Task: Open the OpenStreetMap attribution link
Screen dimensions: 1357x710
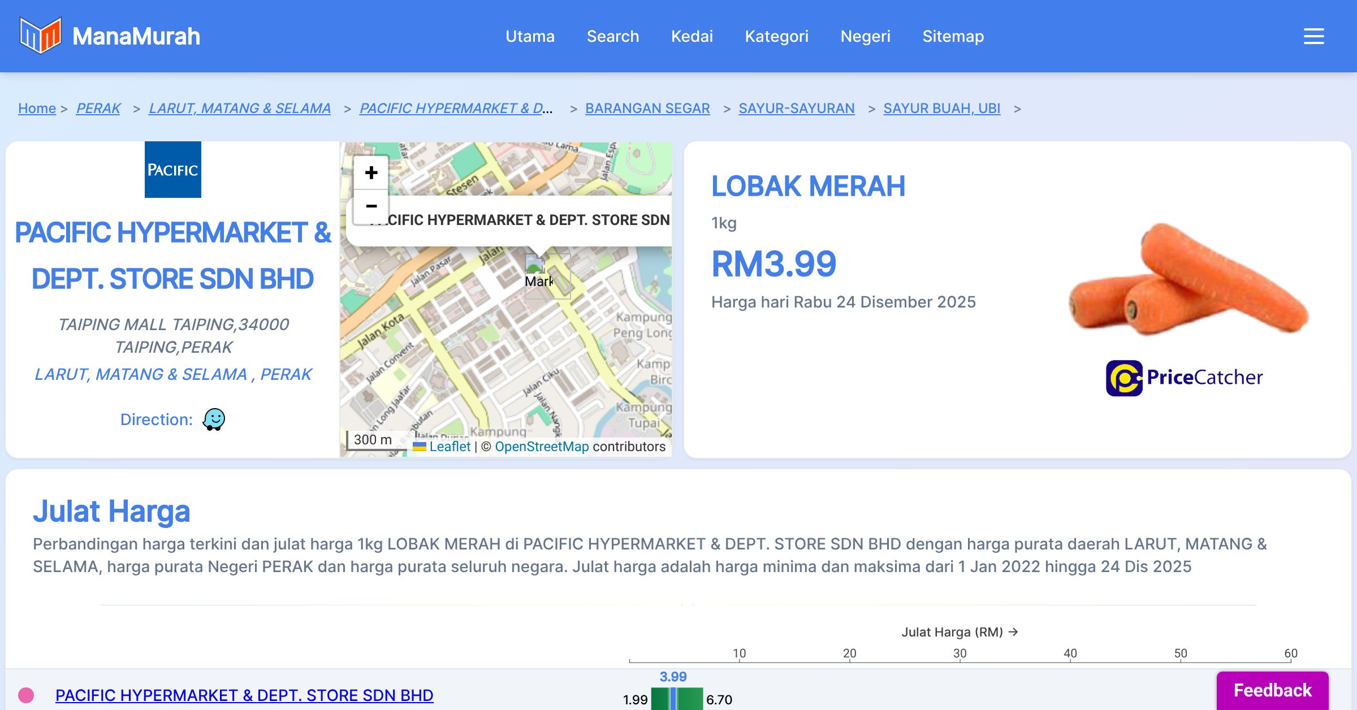Action: point(541,447)
